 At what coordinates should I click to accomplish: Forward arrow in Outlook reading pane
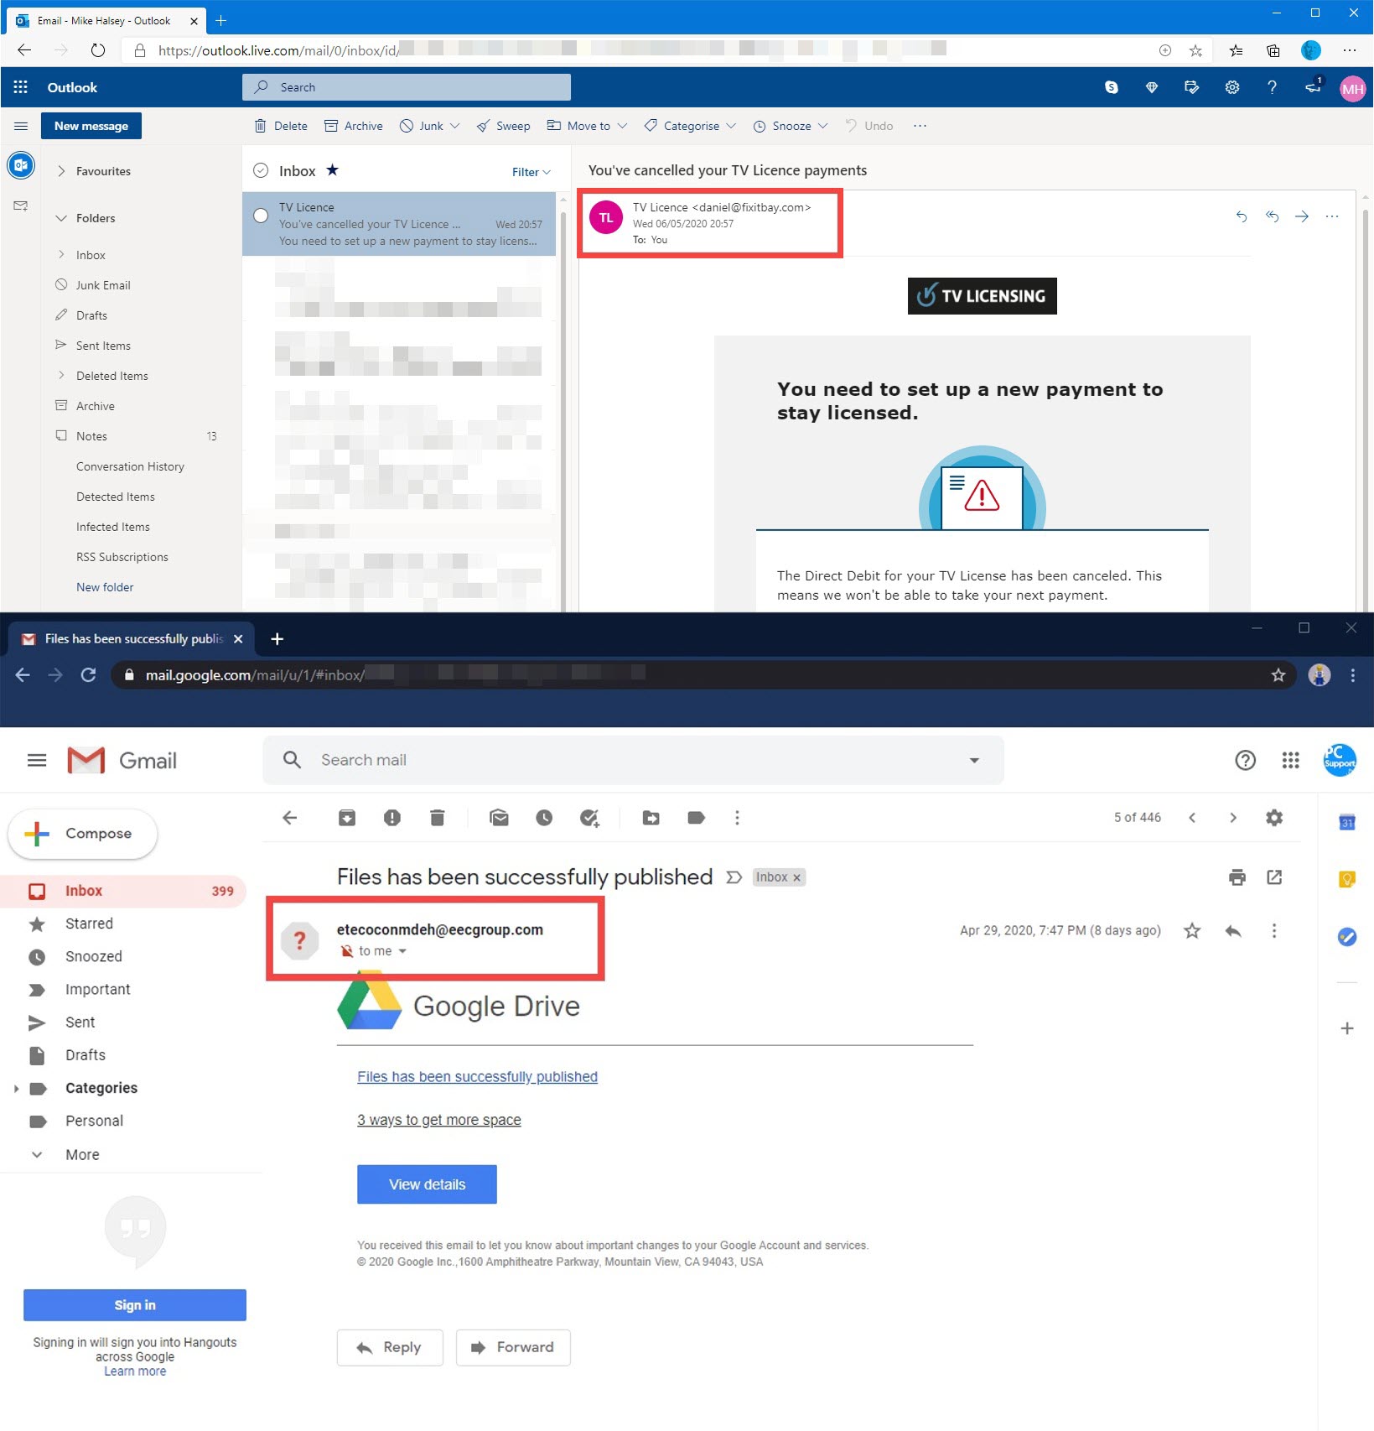click(1302, 216)
